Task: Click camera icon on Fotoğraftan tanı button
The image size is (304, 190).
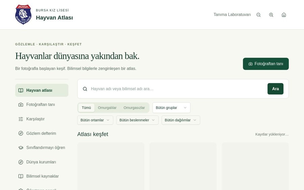Action: [251, 64]
